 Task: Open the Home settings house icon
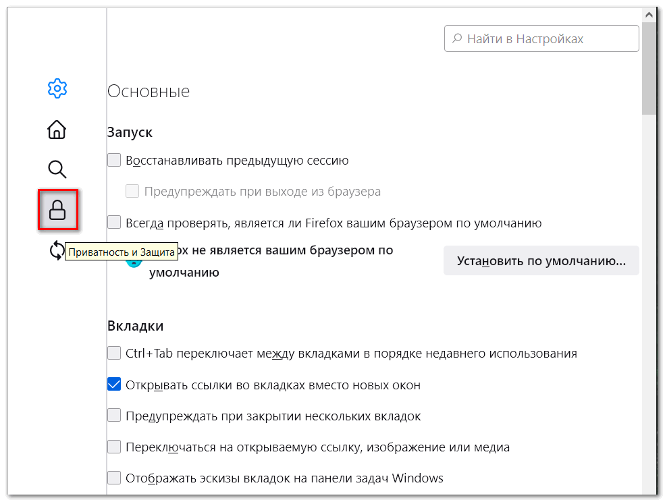(57, 130)
